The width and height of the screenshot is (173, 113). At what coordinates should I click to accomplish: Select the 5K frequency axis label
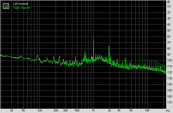pyautogui.click(x=131, y=110)
